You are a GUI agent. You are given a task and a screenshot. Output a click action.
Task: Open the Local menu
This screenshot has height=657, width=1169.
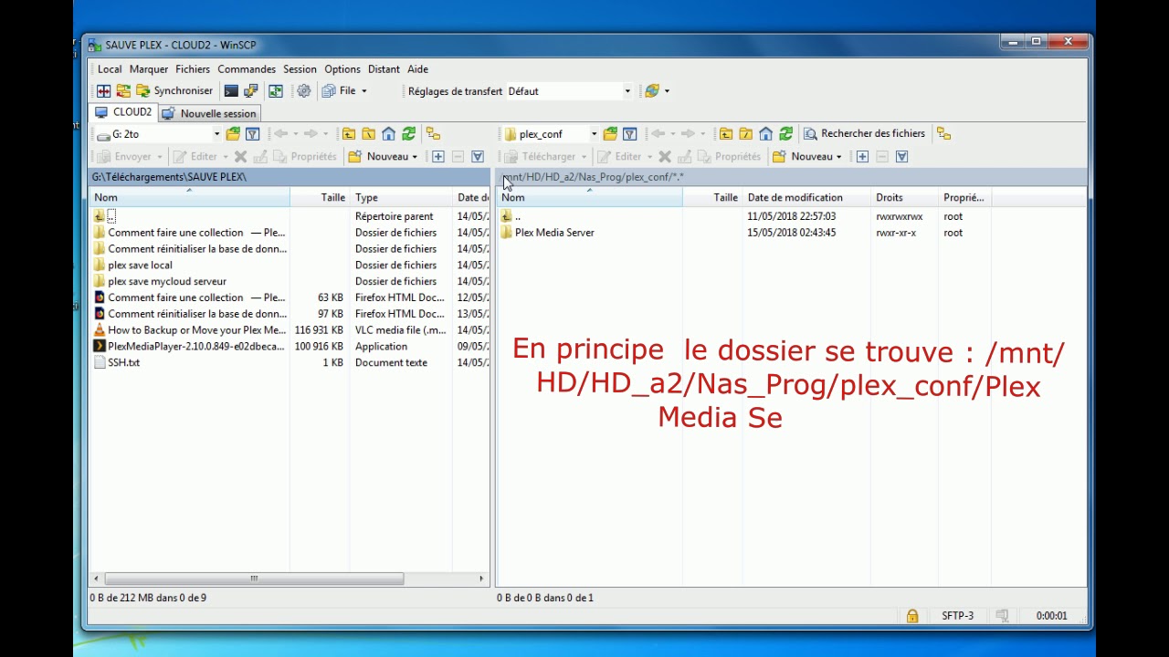coord(110,69)
